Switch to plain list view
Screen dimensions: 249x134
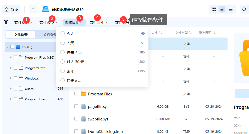coord(231,9)
